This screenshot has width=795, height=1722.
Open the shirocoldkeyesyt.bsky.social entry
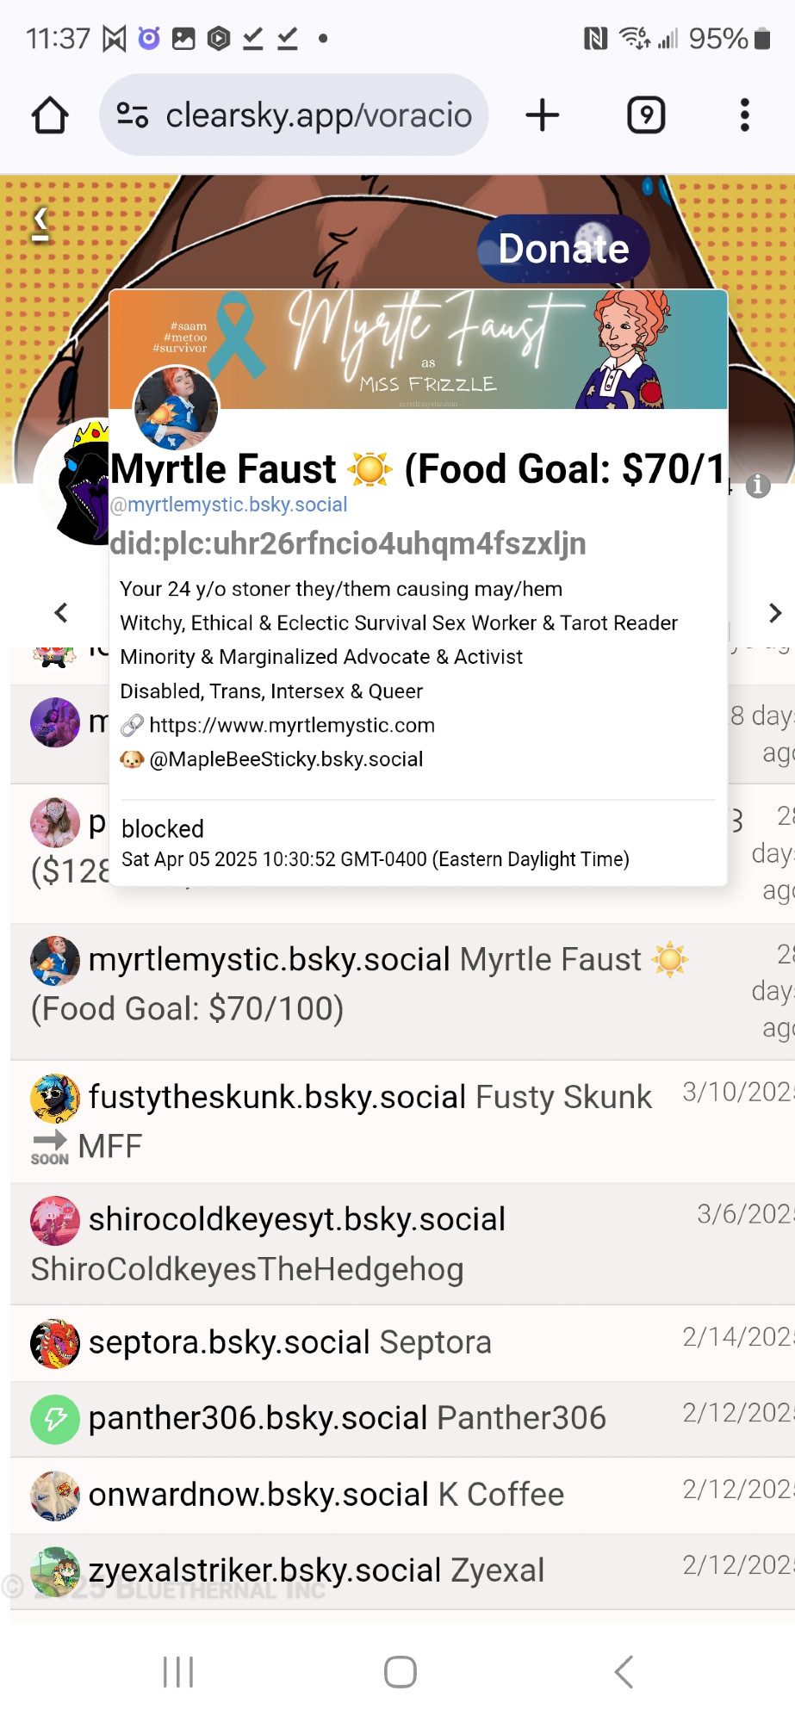(402, 1244)
